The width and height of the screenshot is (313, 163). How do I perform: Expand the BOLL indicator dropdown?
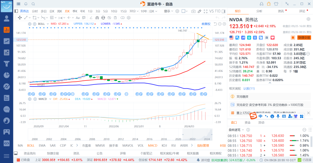pos(48,24)
